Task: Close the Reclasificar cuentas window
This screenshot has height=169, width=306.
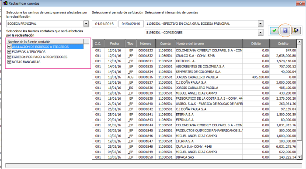Action: tap(300, 3)
